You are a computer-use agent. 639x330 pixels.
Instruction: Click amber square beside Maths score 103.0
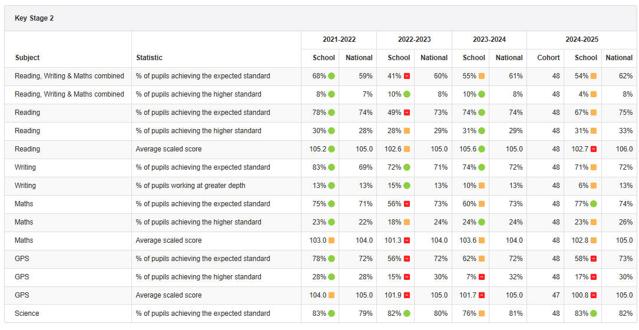332,240
